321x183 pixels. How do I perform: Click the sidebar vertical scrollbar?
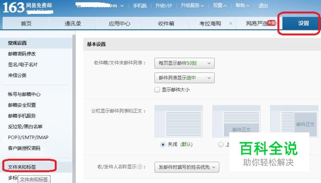point(74,109)
